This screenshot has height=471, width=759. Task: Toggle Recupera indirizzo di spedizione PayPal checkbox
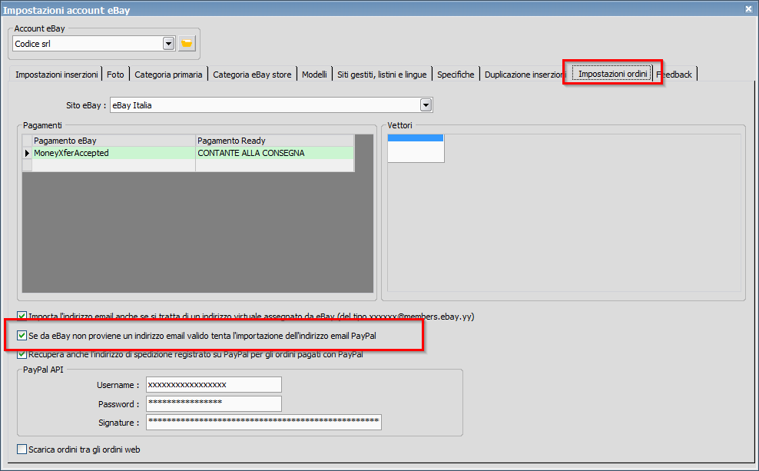pyautogui.click(x=22, y=354)
